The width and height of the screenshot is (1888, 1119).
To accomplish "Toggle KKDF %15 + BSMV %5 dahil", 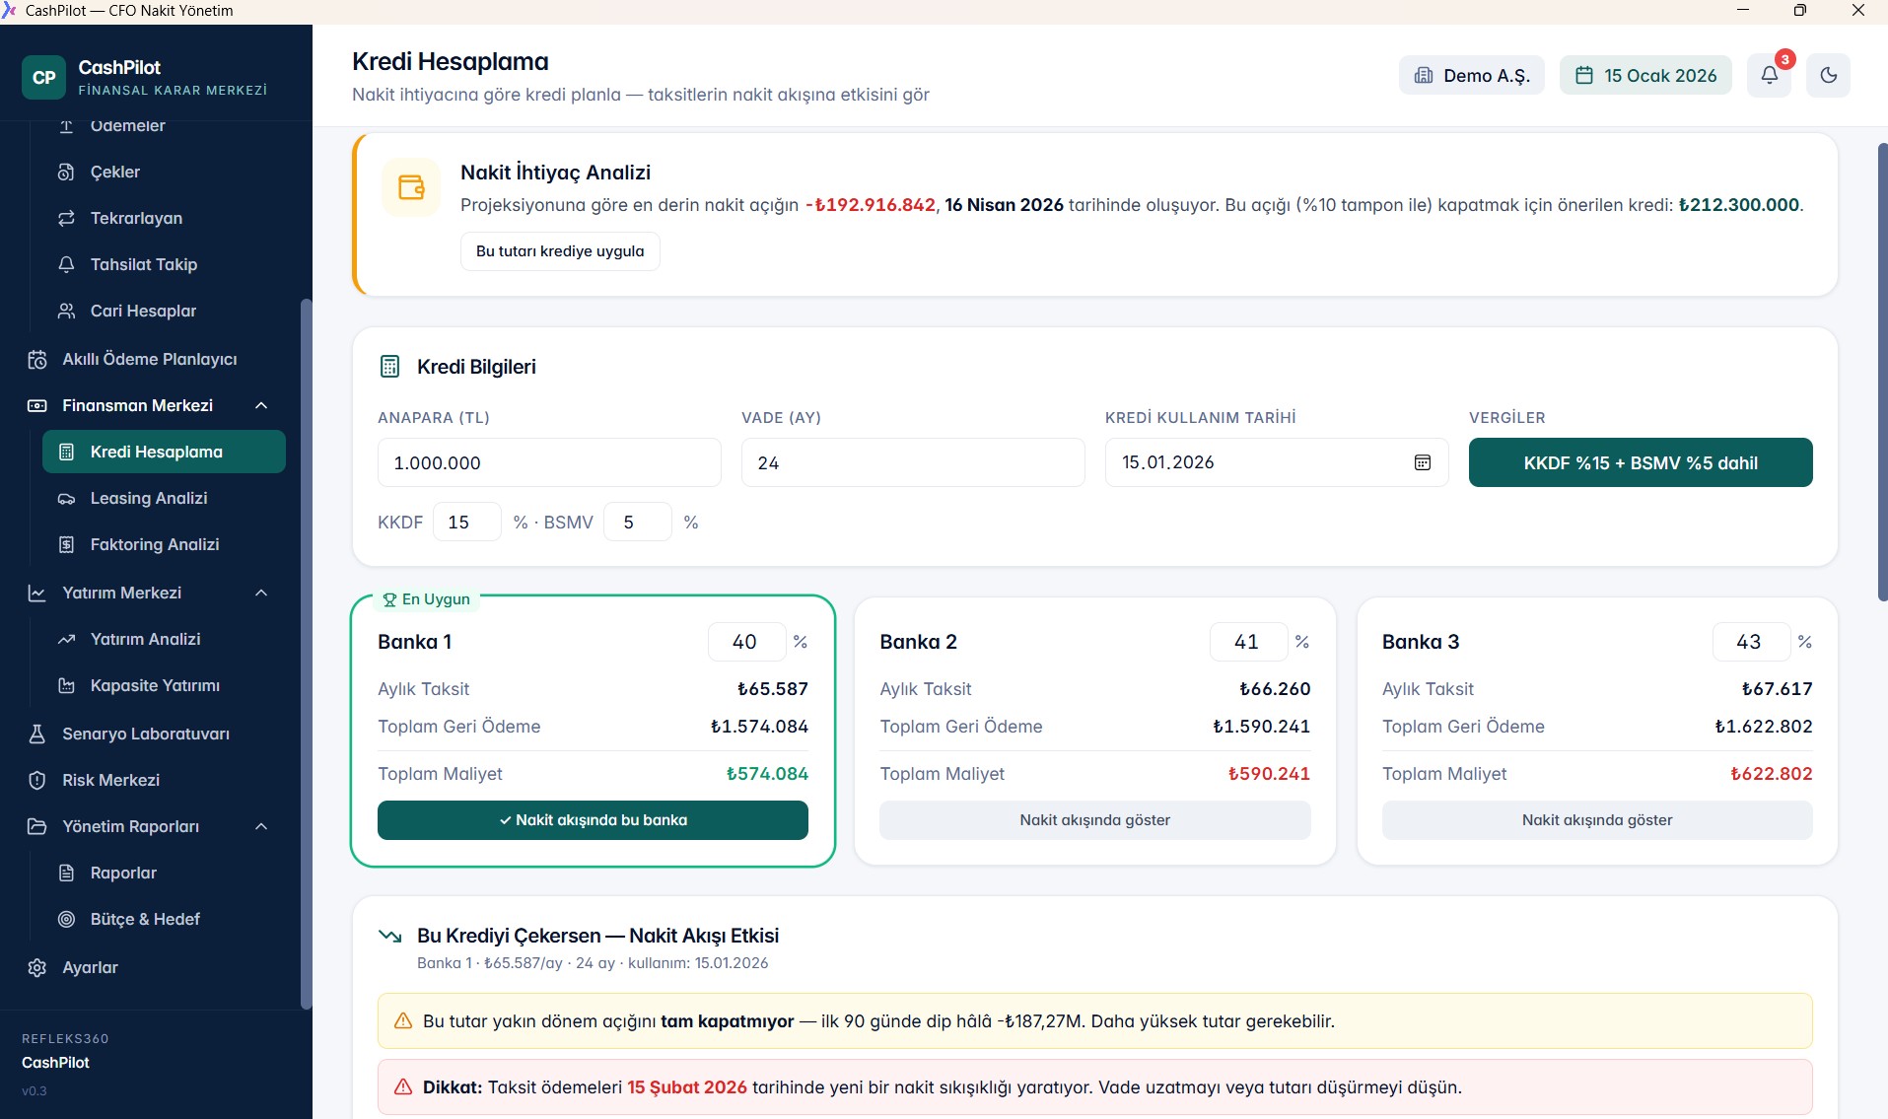I will [1641, 462].
